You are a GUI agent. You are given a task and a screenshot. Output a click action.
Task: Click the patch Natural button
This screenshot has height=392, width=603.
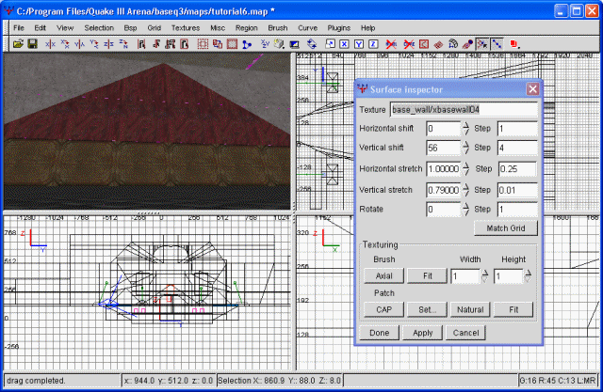pyautogui.click(x=470, y=309)
